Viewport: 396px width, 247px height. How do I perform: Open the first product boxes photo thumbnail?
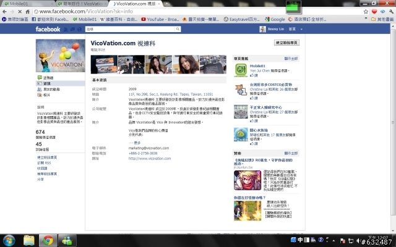coord(104,64)
